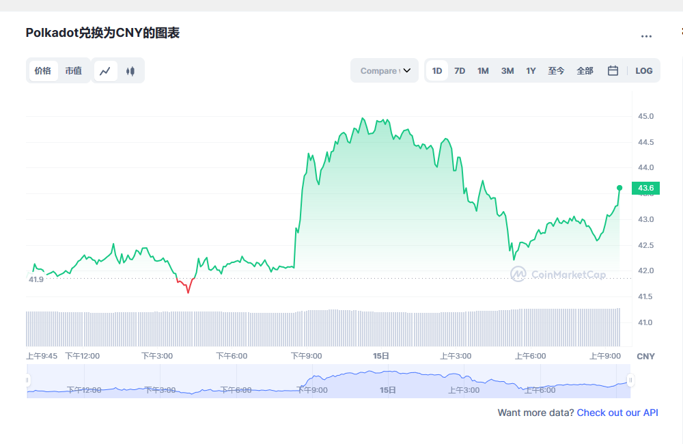Open the Check out our API link
The image size is (683, 444).
click(617, 413)
